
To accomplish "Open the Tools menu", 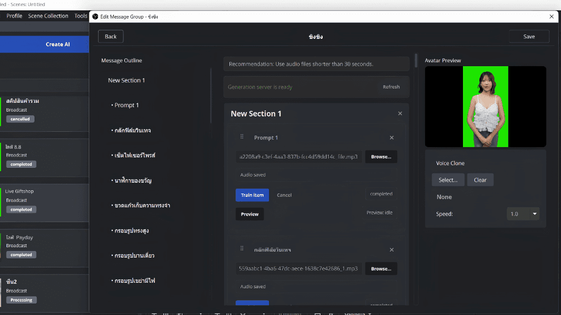I will coord(81,16).
